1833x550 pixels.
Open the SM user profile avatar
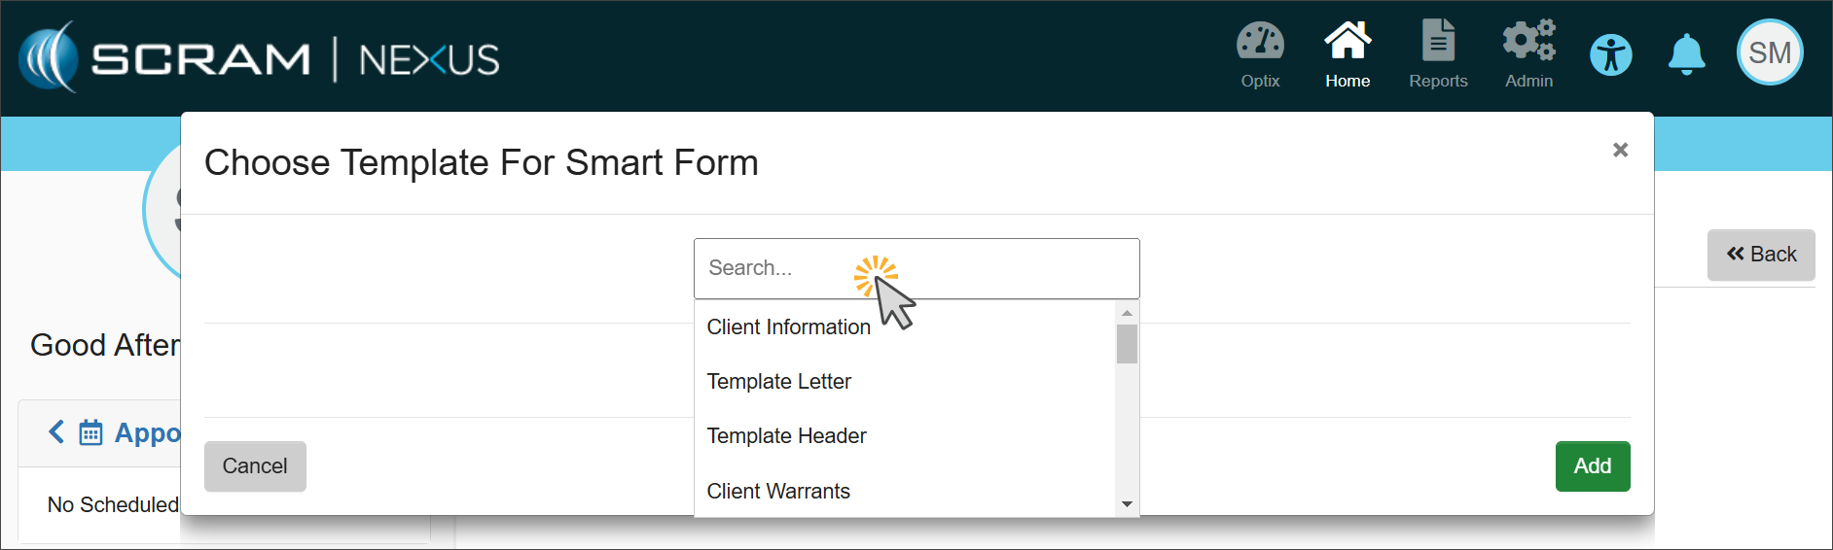[x=1770, y=53]
